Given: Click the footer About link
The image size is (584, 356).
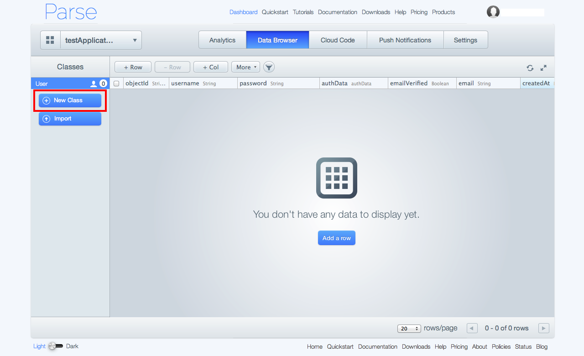Looking at the screenshot, I should point(480,347).
